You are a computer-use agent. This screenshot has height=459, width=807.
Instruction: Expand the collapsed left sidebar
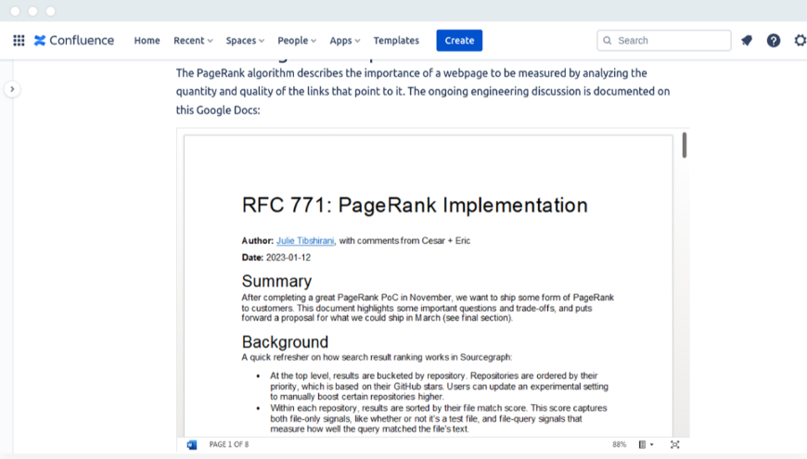click(x=11, y=89)
